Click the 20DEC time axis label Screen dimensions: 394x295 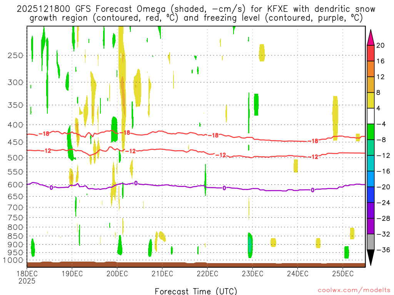coord(117,273)
